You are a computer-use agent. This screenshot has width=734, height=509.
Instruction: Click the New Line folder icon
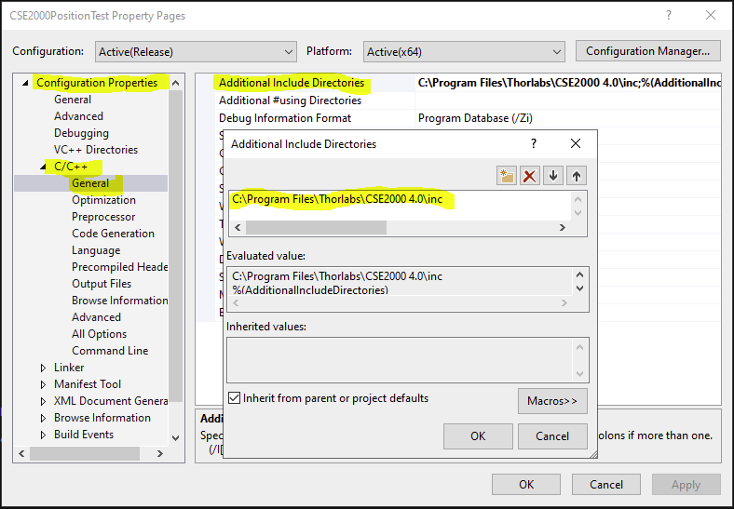(x=507, y=175)
